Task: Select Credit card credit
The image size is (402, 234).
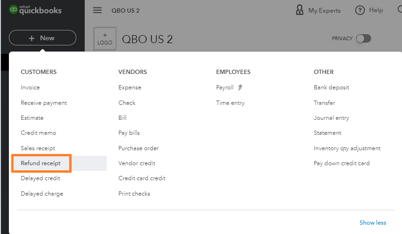Action: [142, 178]
